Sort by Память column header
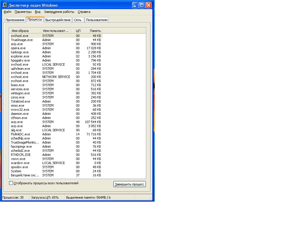Viewport: 300px width, 225px height. (x=92, y=31)
